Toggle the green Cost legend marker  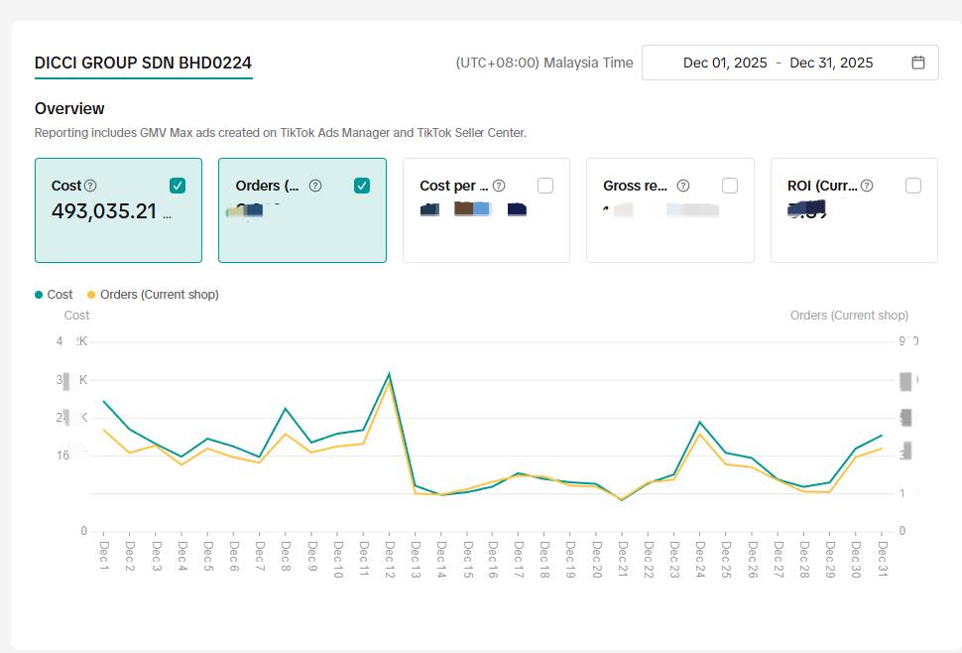coord(38,294)
